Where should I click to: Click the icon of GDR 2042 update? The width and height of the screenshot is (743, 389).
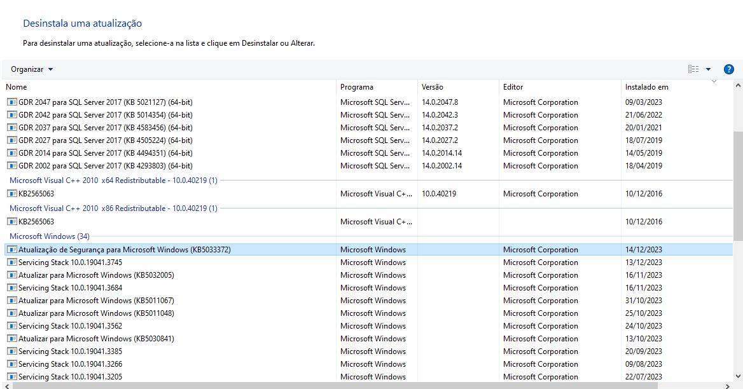click(x=12, y=115)
